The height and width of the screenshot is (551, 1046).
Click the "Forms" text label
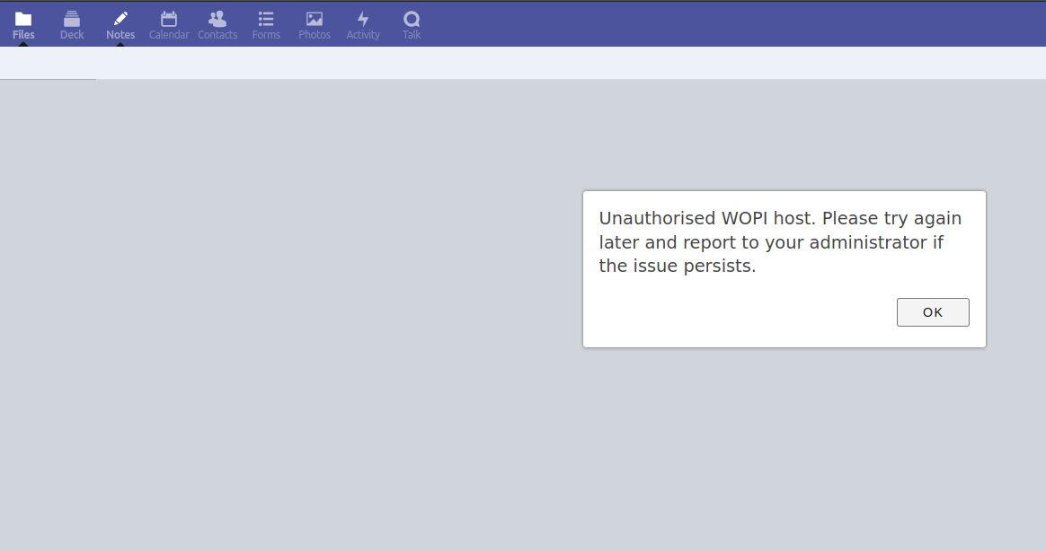tap(266, 35)
